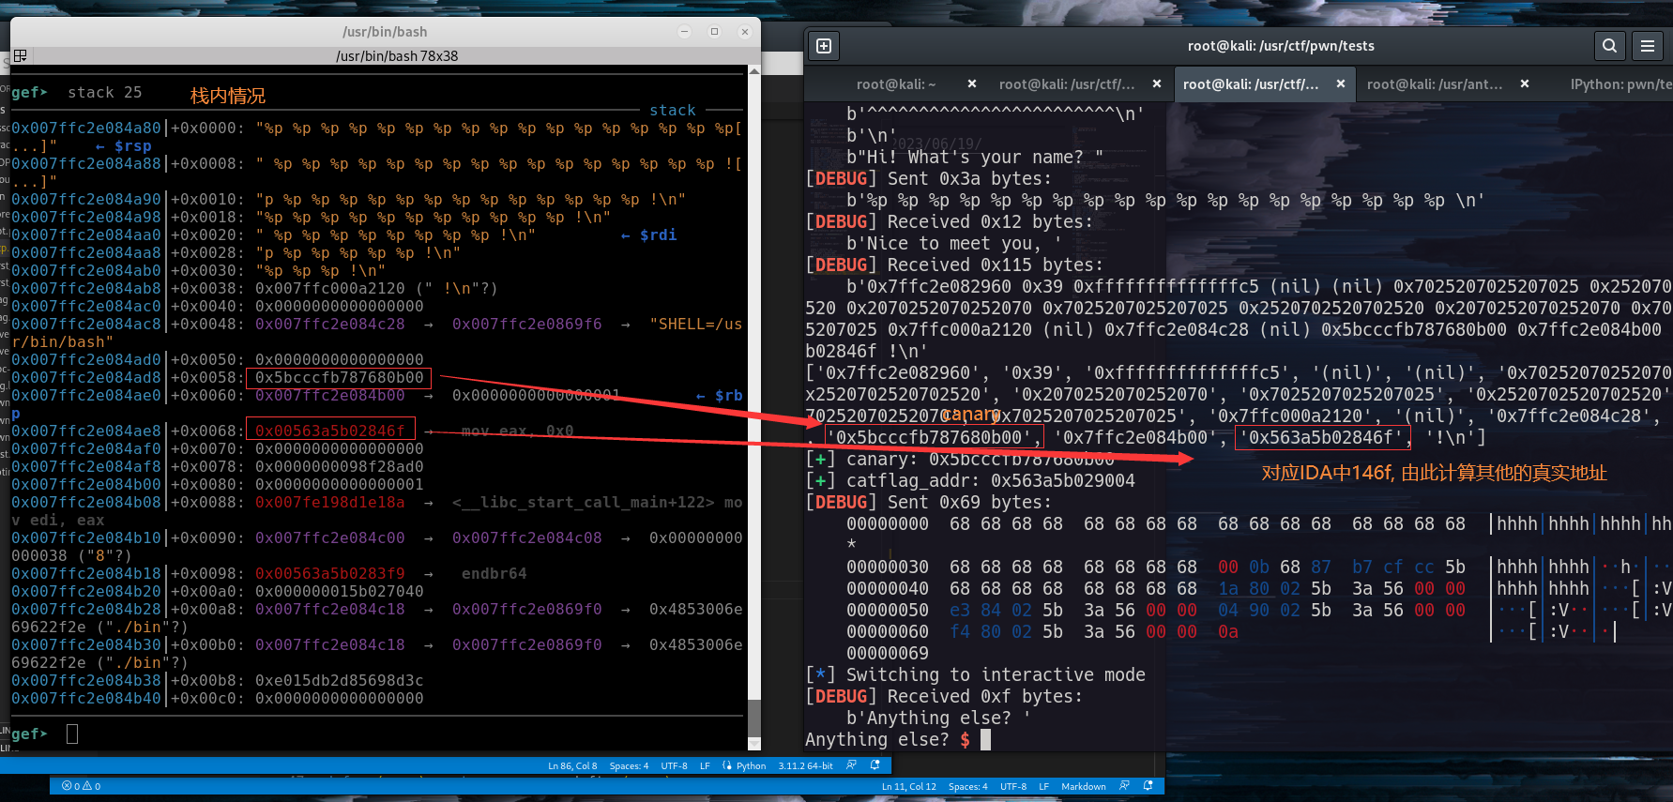Click upper UTF-8 encoding indicator
Image resolution: width=1673 pixels, height=802 pixels.
pos(674,766)
